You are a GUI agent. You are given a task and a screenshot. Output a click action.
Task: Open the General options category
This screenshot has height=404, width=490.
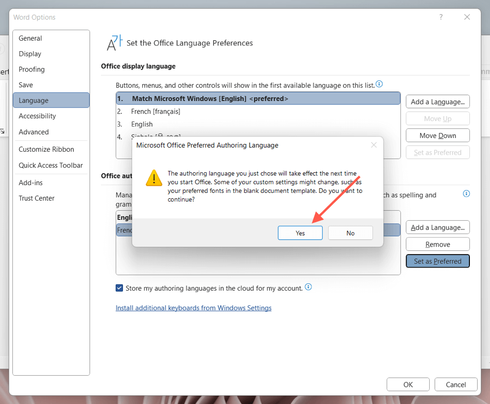(x=30, y=38)
